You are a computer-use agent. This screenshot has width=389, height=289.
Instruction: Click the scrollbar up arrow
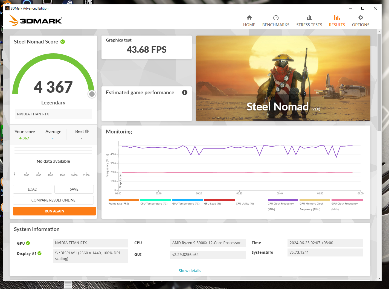click(x=379, y=31)
